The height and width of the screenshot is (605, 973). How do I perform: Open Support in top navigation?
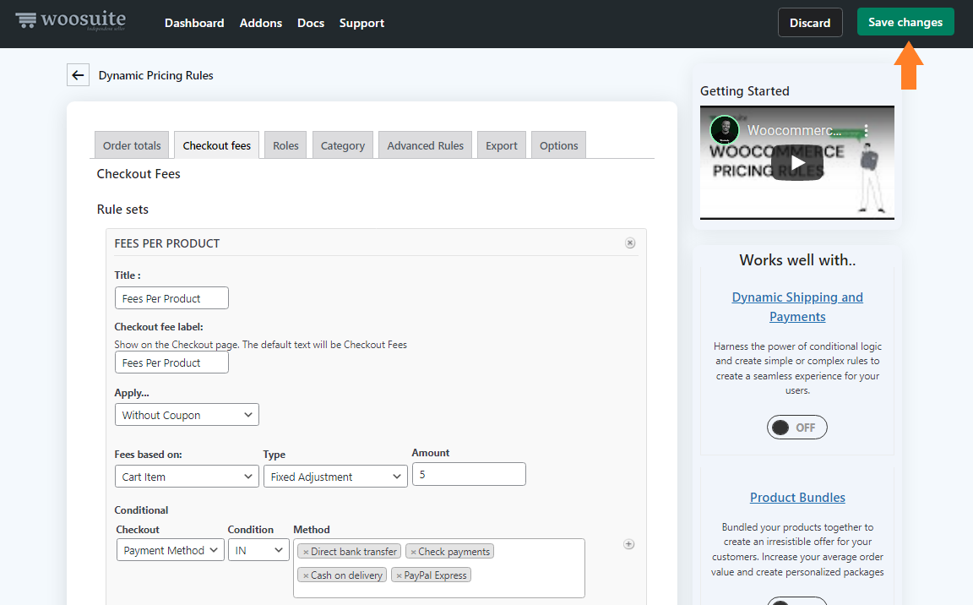pyautogui.click(x=361, y=23)
